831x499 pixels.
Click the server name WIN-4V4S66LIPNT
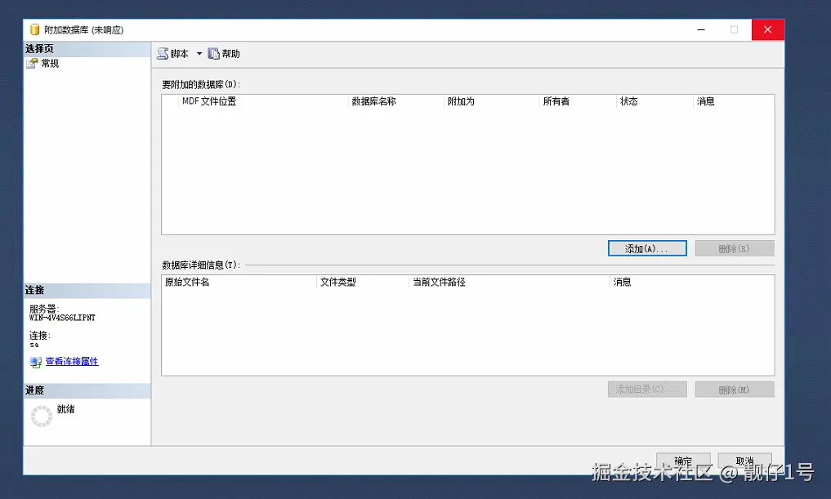click(63, 318)
